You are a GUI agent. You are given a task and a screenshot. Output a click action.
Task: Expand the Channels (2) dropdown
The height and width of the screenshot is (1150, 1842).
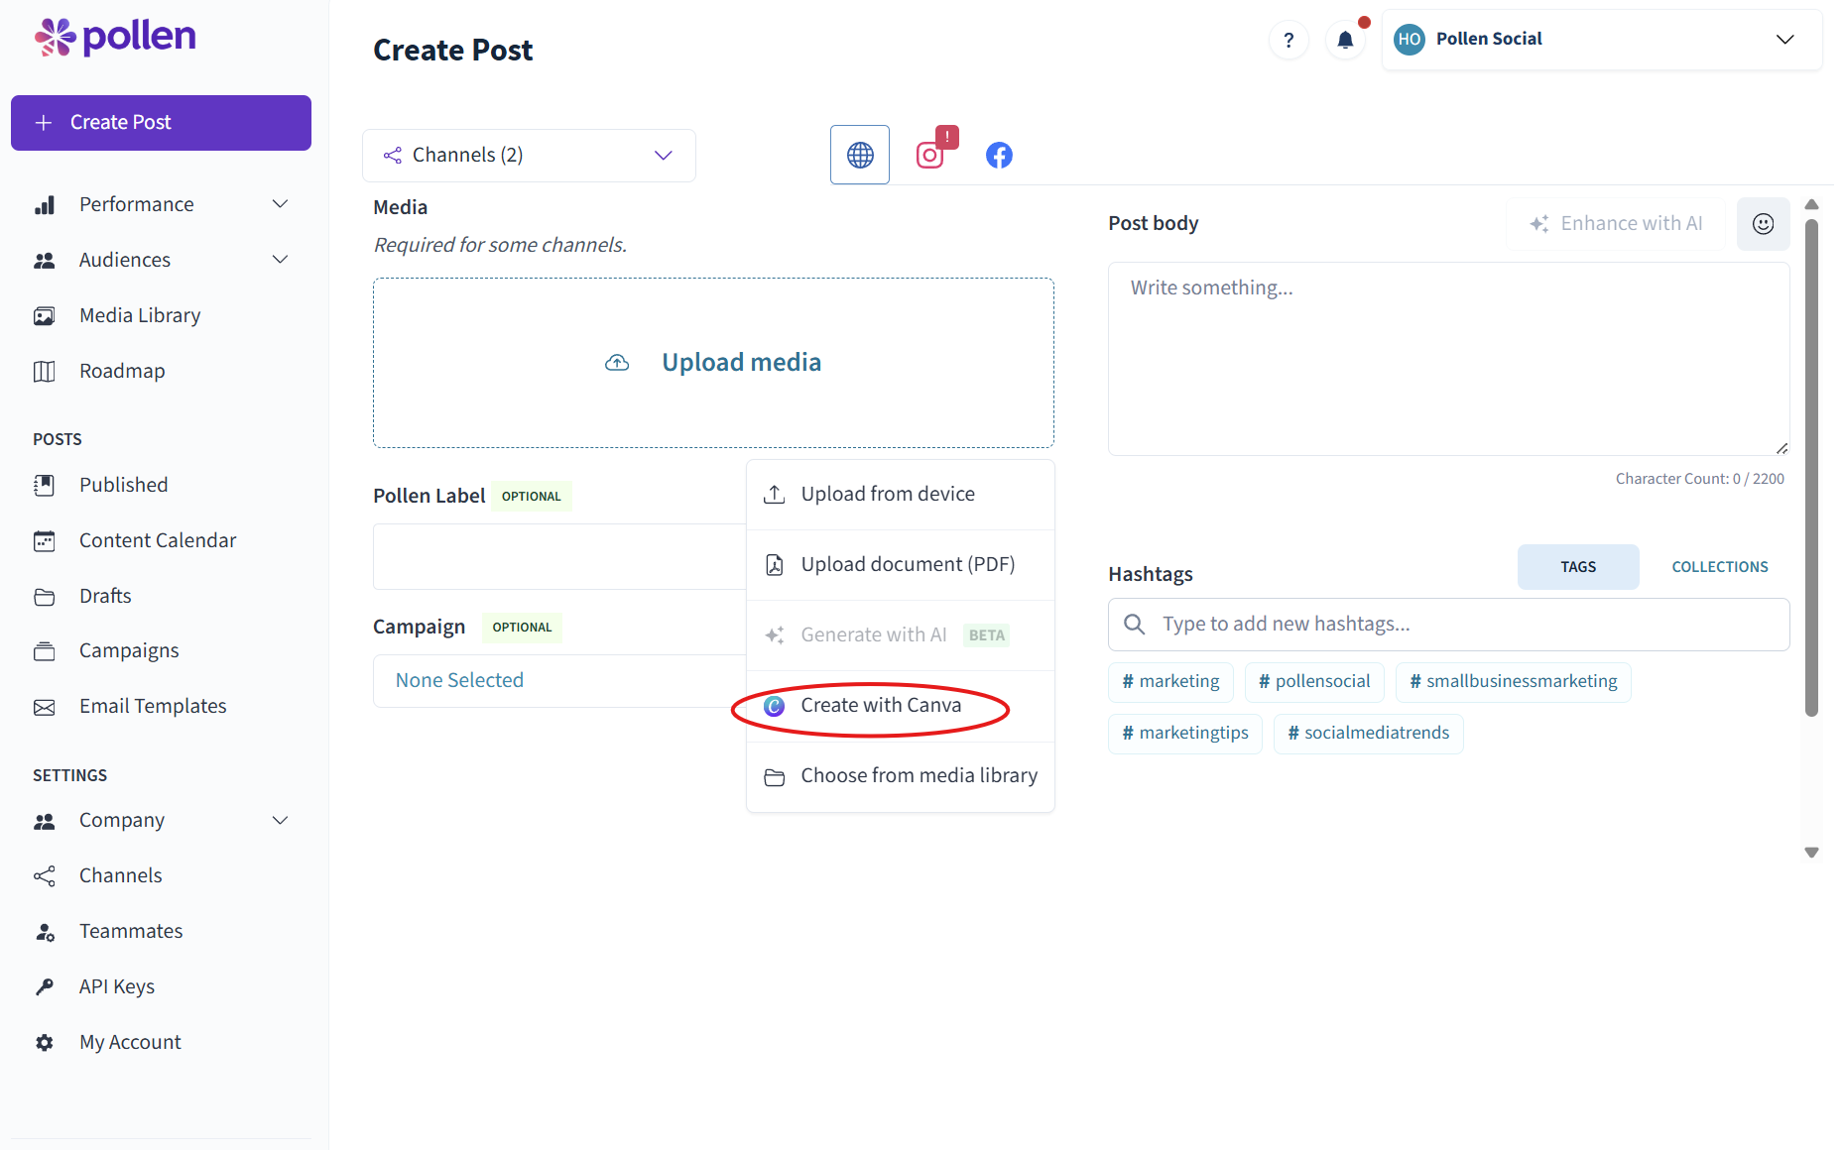tap(529, 156)
